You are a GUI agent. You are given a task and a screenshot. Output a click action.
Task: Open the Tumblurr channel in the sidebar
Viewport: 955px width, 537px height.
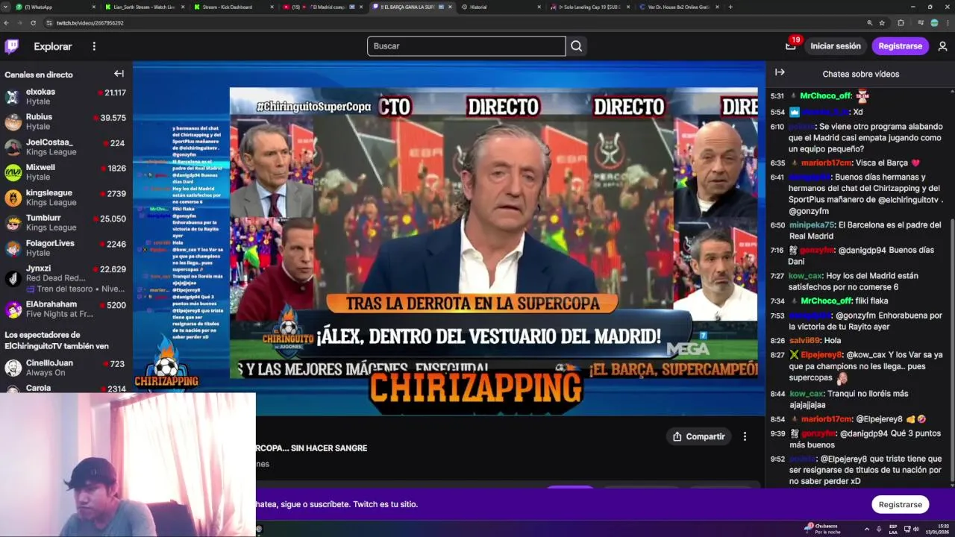(x=66, y=223)
